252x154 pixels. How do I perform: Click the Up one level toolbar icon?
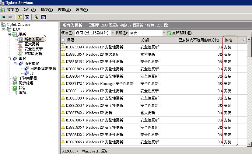point(20,17)
